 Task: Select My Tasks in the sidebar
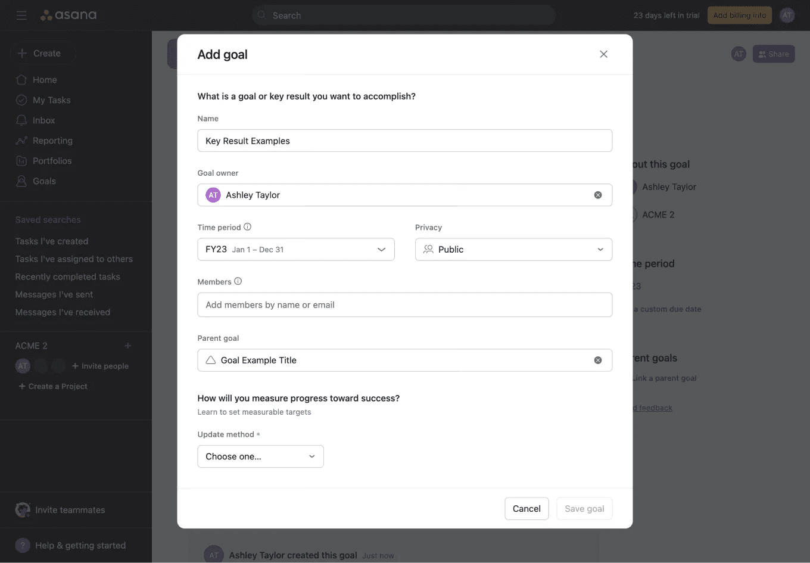coord(51,99)
